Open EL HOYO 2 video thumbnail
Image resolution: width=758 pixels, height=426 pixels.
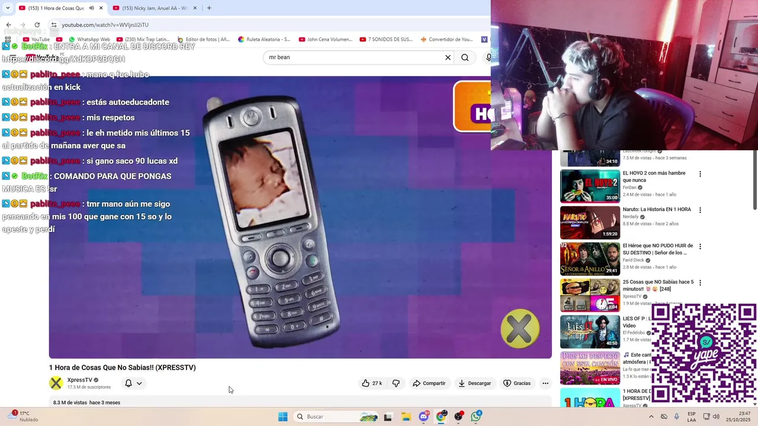pos(590,186)
